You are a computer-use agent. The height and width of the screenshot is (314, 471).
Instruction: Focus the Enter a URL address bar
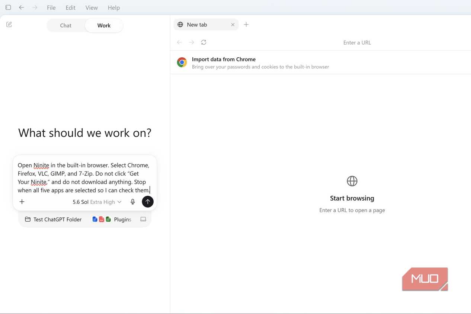pos(357,42)
